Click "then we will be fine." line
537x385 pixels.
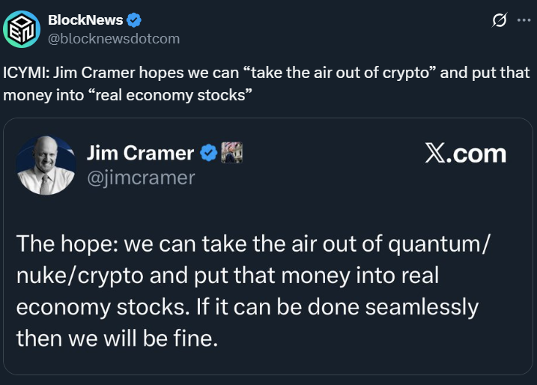click(117, 339)
